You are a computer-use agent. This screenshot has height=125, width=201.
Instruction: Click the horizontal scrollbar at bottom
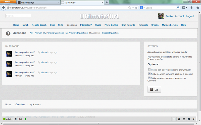click(x=98, y=123)
